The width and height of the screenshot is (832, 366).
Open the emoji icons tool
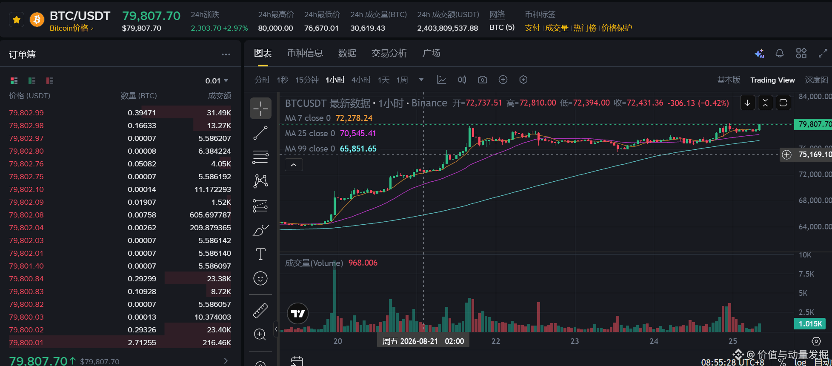(260, 278)
